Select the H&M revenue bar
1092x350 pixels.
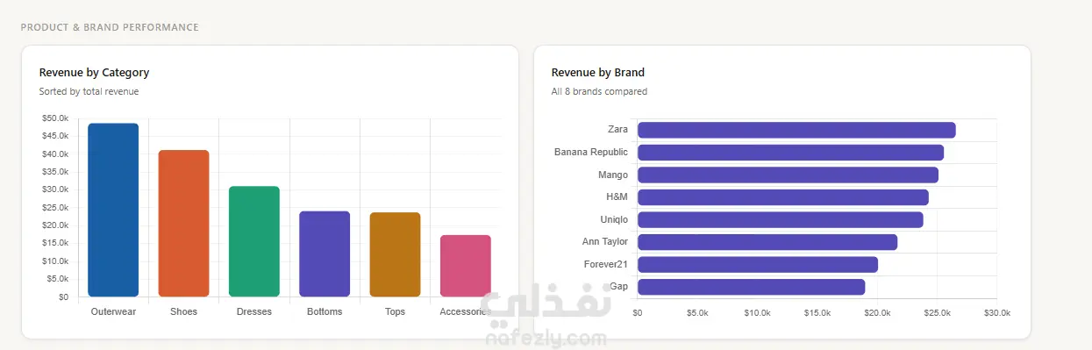[783, 197]
